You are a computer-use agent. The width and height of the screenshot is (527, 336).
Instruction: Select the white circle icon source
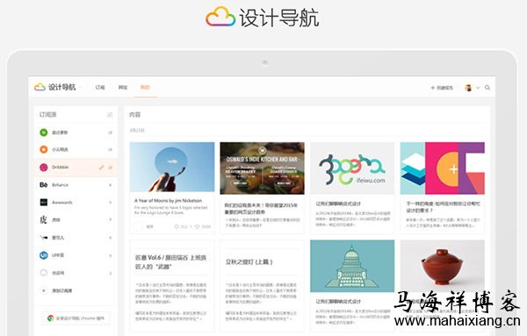tap(44, 273)
